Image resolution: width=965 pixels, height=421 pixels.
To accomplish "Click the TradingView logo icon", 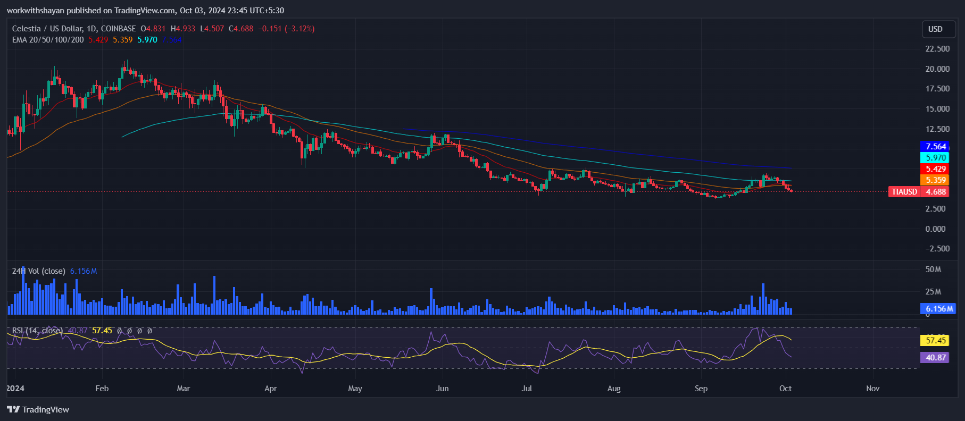I will coord(13,409).
